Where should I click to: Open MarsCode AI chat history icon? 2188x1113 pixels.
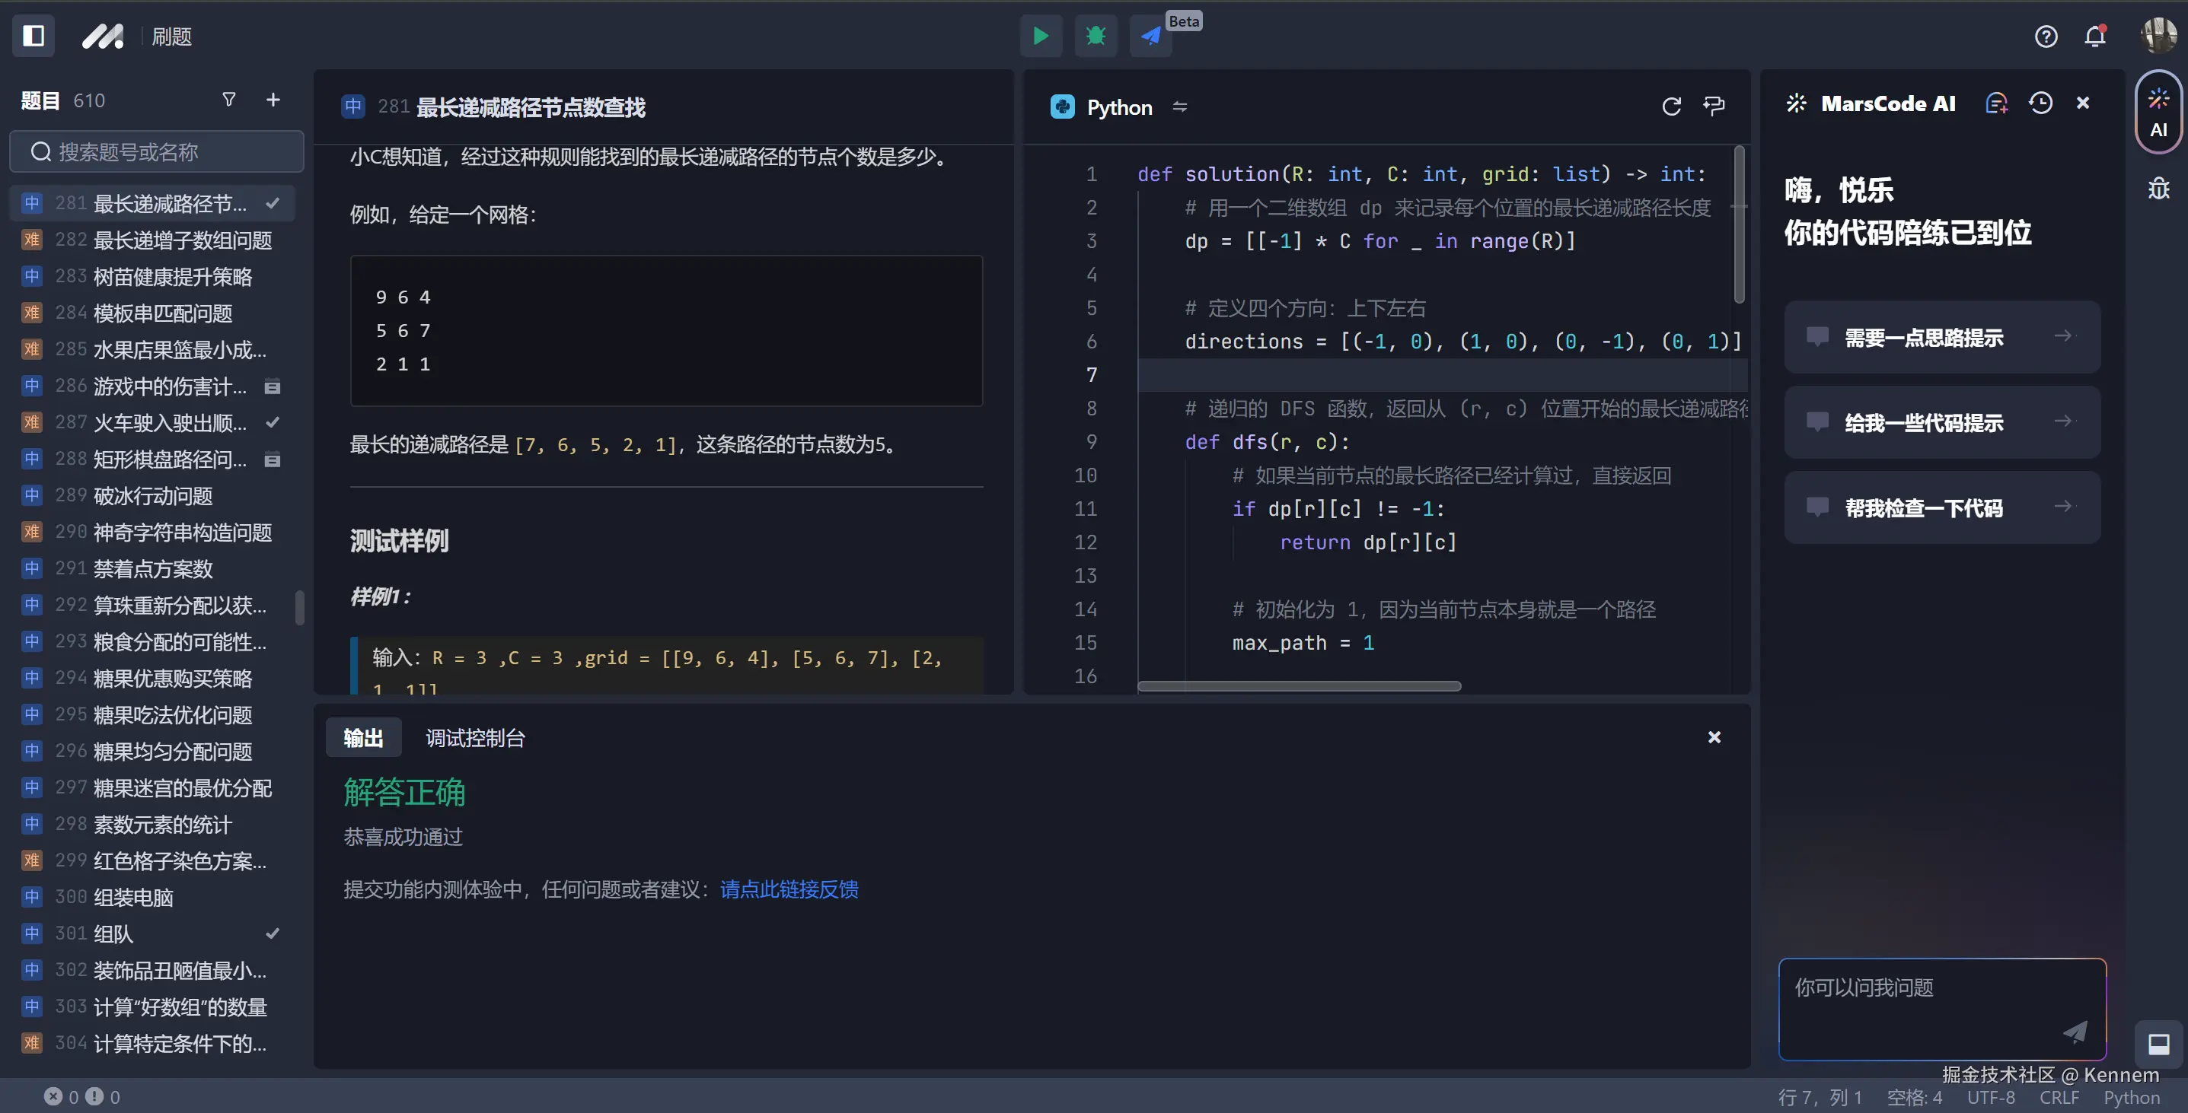click(2040, 103)
